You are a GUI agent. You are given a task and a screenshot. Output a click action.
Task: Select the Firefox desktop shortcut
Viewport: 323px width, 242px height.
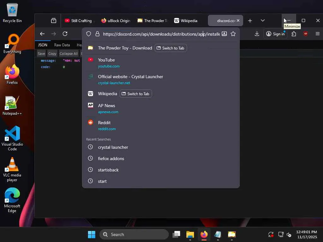pyautogui.click(x=12, y=74)
